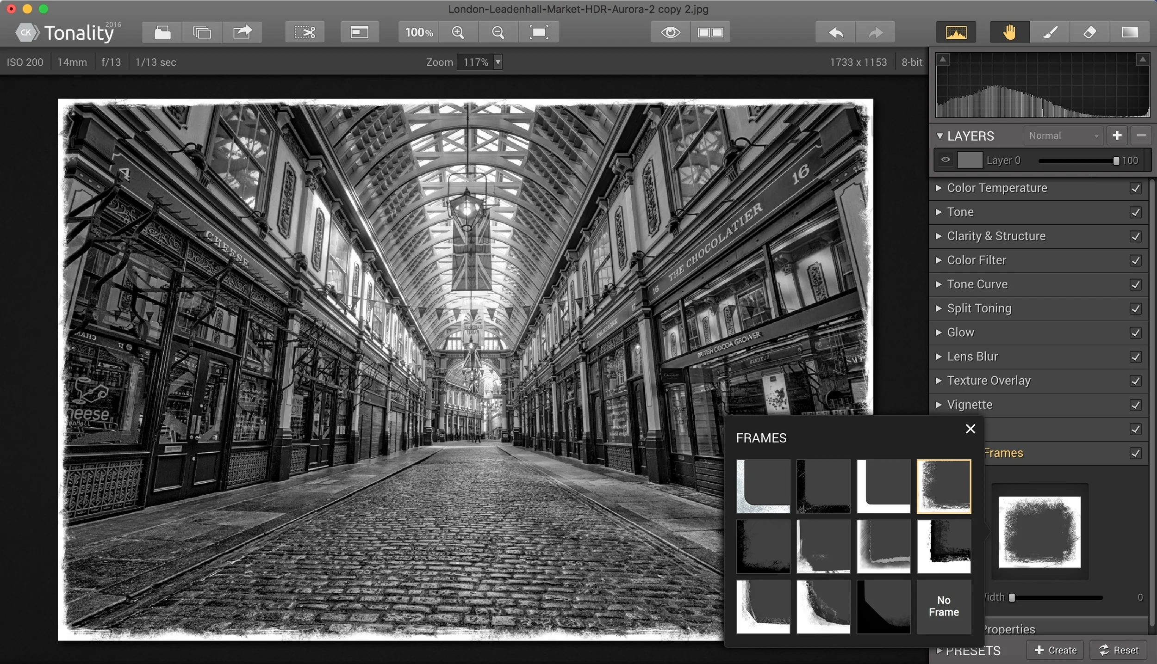Click the Create preset button
The height and width of the screenshot is (664, 1157).
click(x=1056, y=650)
